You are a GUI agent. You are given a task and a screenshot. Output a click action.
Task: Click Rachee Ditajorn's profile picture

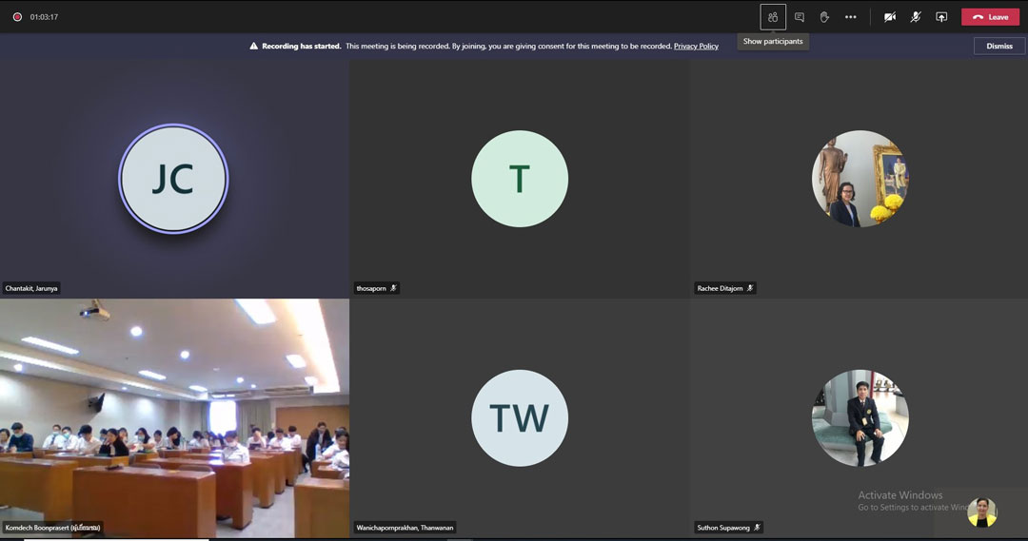(860, 179)
